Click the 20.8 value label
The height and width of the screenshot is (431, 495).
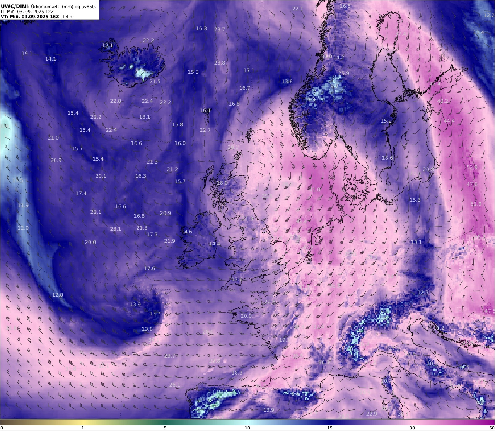click(x=428, y=170)
